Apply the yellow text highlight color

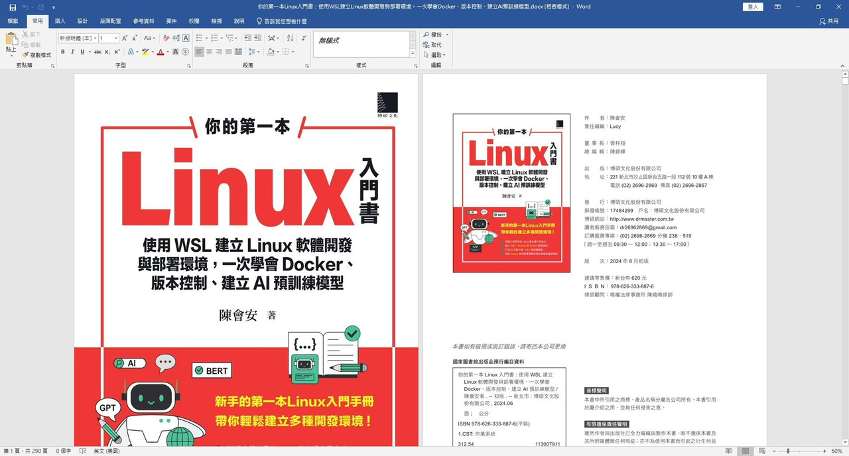pos(145,52)
